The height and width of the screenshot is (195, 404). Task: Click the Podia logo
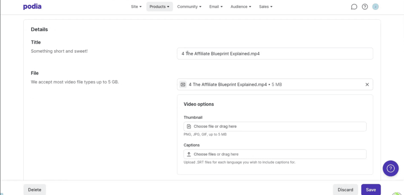pyautogui.click(x=32, y=7)
